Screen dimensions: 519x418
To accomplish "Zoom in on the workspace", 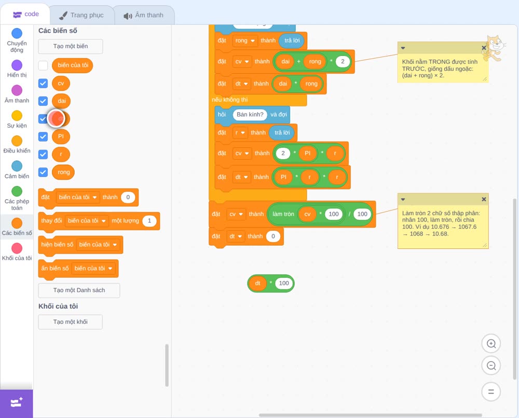I will (x=491, y=344).
